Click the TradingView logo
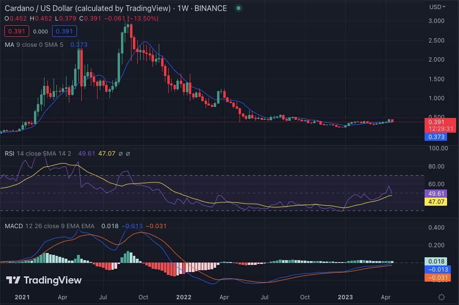459x305 pixels. 44,280
